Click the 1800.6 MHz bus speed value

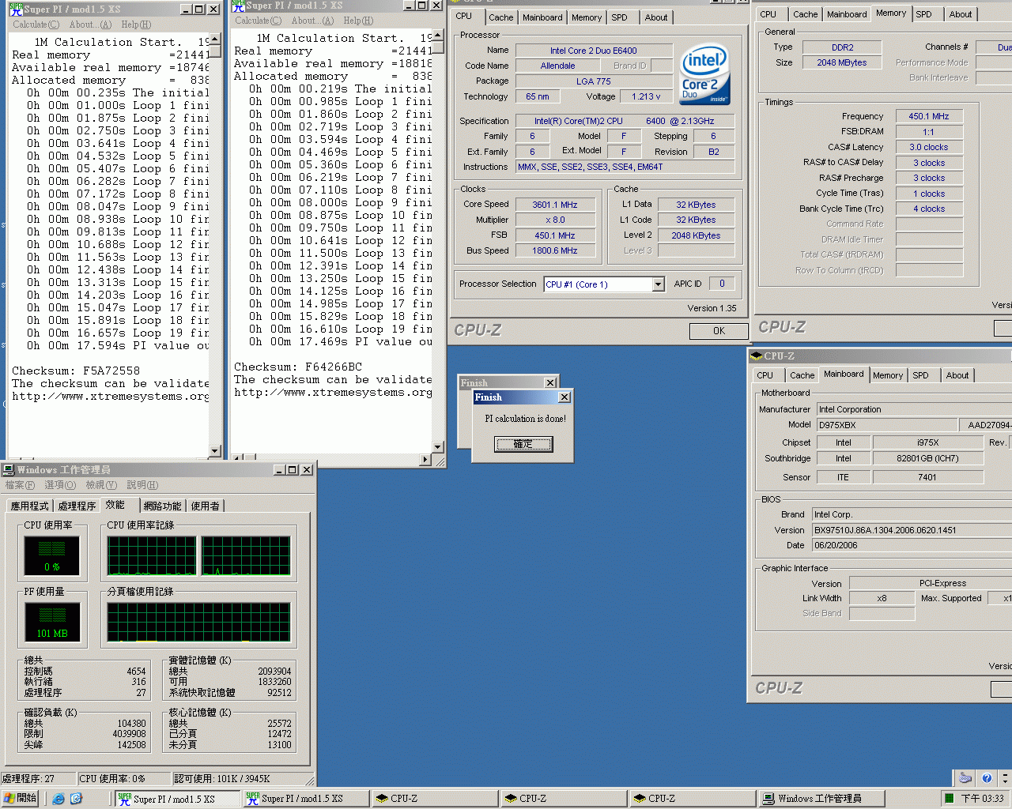click(555, 251)
